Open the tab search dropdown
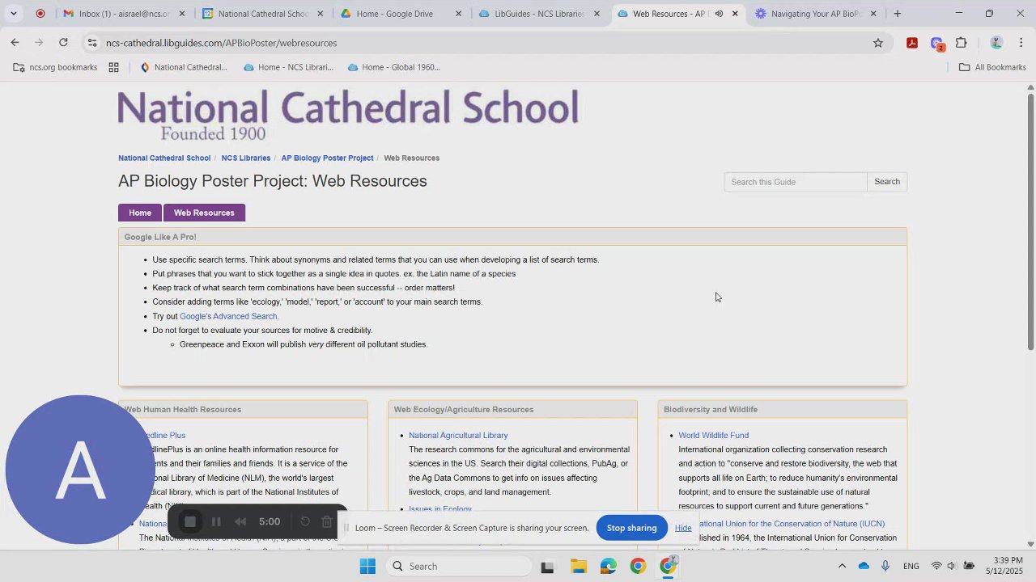This screenshot has height=582, width=1036. tap(14, 14)
